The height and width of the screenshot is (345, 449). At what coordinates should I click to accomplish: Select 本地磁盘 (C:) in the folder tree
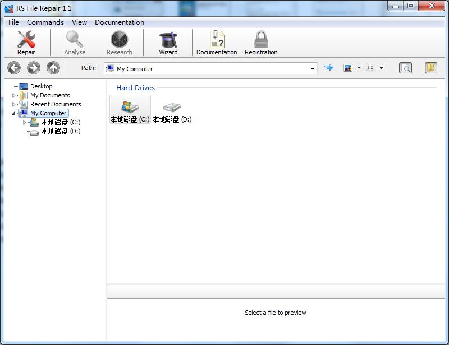61,122
